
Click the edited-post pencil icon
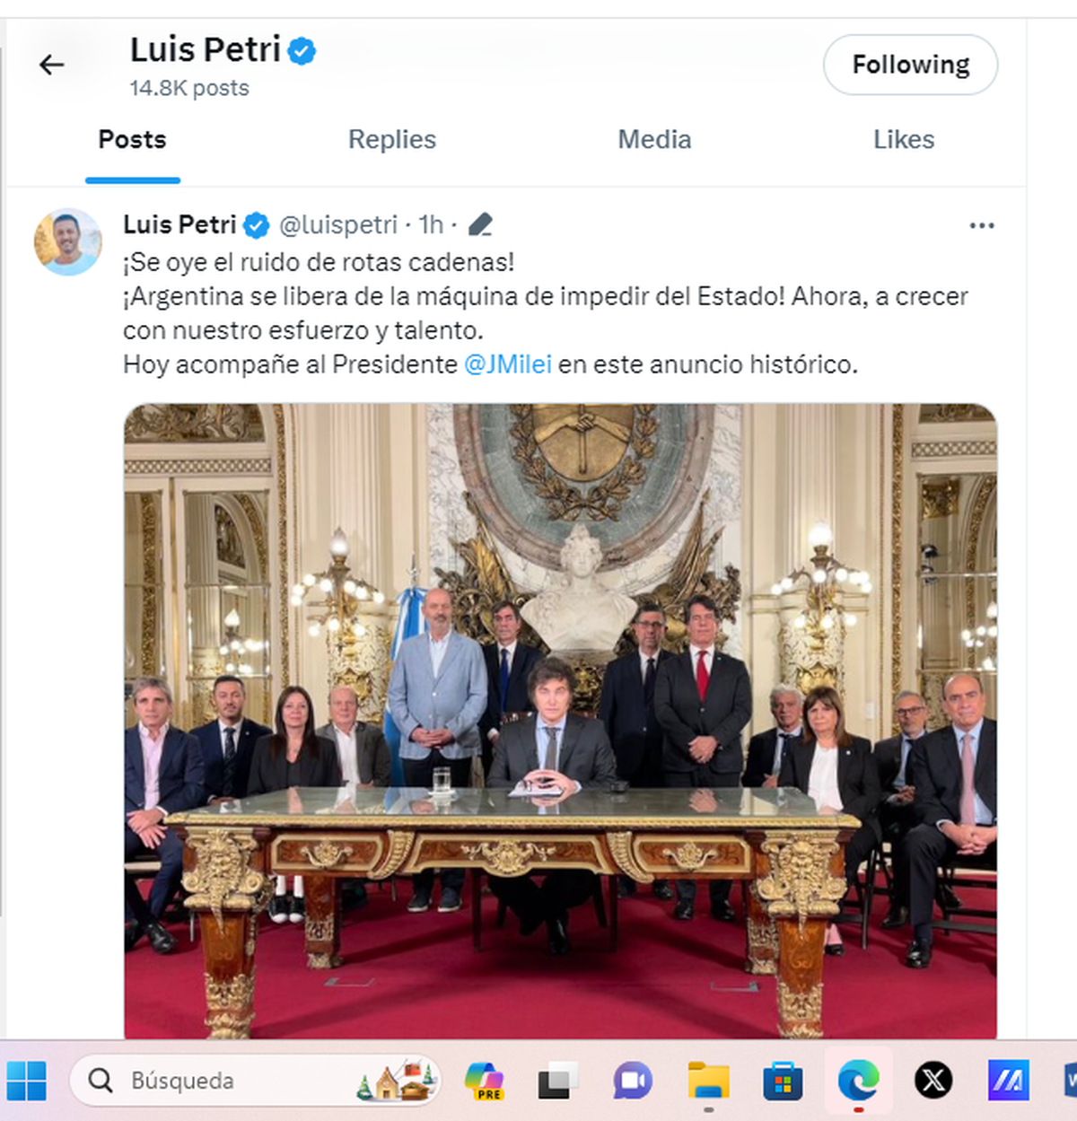point(480,224)
